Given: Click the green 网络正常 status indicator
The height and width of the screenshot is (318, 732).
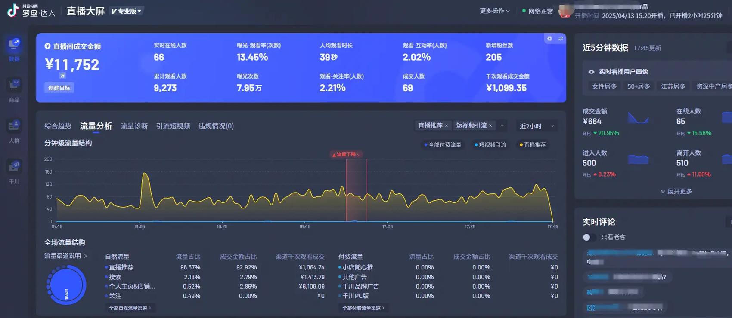Looking at the screenshot, I should click(537, 11).
